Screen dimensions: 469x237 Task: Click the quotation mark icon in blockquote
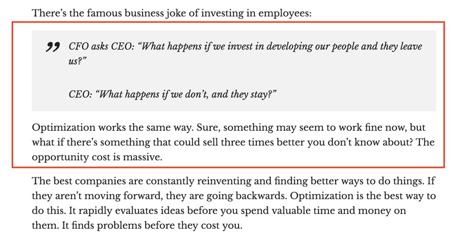pos(53,48)
